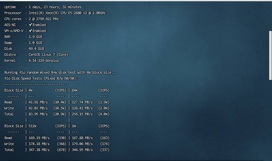Click the kernel version 4.14.129-bbrplus
This screenshot has width=272, height=161.
point(44,60)
